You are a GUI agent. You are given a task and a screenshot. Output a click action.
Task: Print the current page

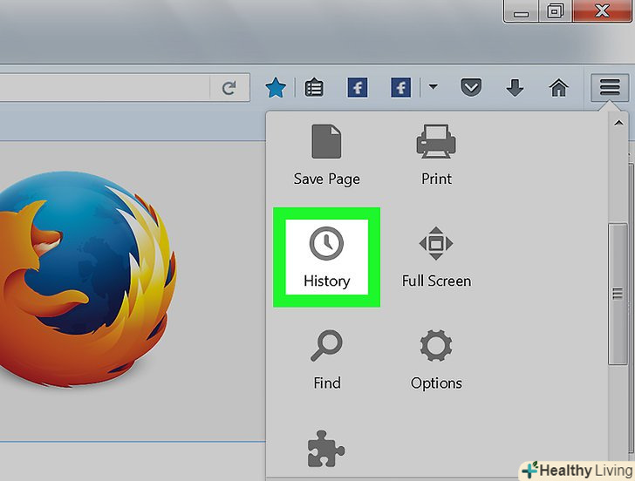[x=436, y=154]
